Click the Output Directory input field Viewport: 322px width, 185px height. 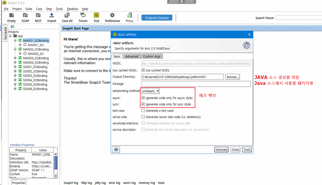click(x=183, y=77)
